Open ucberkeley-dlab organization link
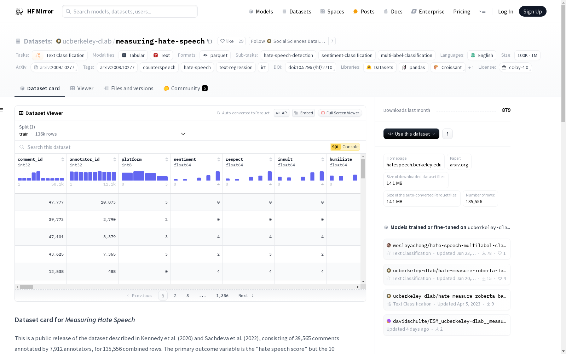566x354 pixels. 87,41
